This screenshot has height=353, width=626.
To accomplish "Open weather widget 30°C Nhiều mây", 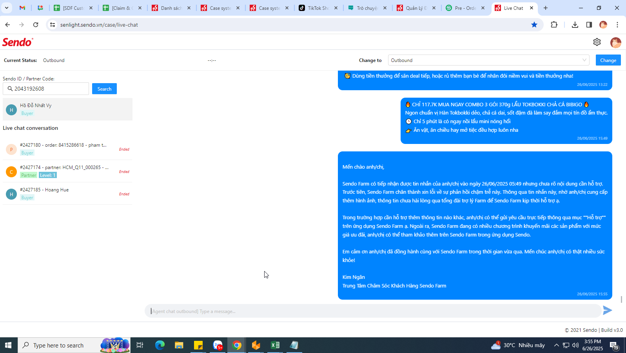I will click(518, 345).
